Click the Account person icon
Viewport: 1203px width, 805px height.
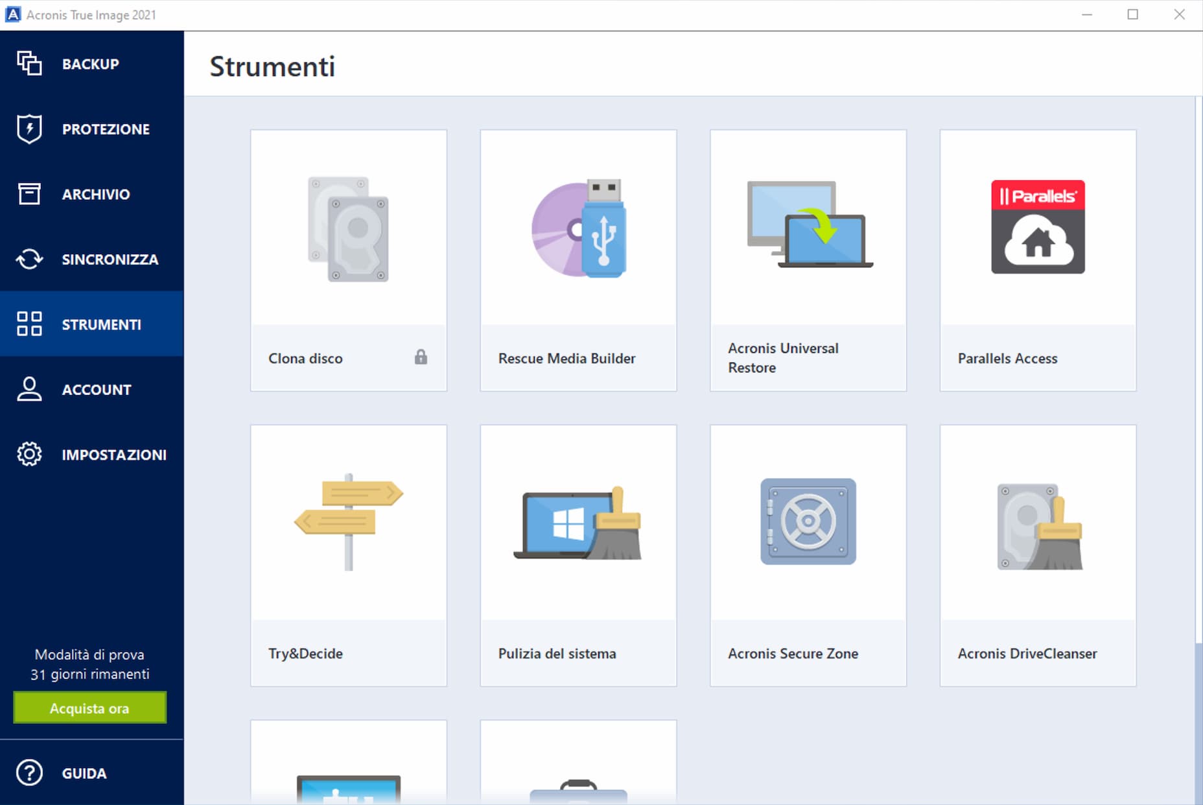point(29,389)
